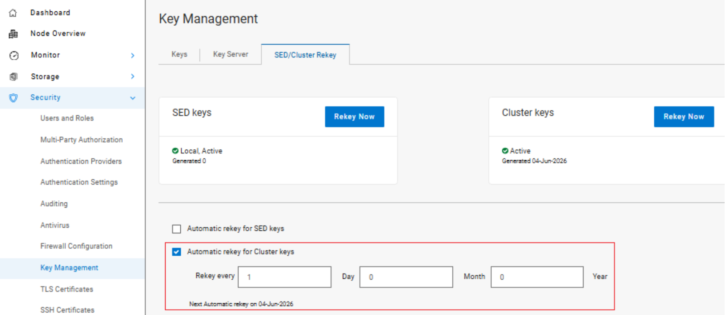This screenshot has height=315, width=725.
Task: Click the Key Management page heading
Action: (x=208, y=19)
